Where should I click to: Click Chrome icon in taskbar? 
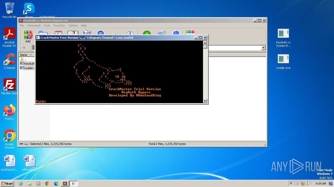47,184
